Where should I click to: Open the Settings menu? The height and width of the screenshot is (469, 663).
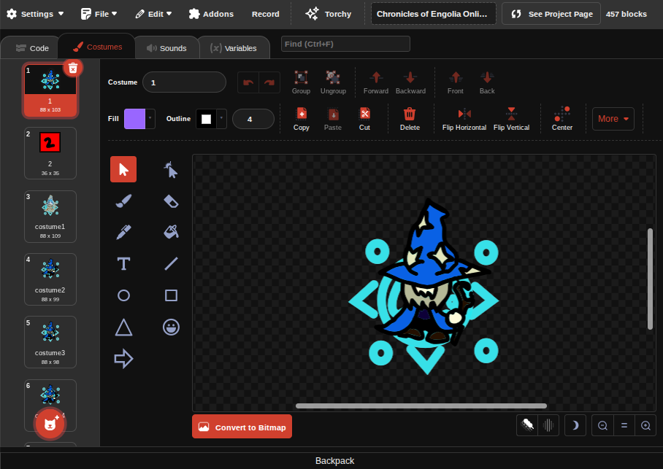(x=35, y=14)
